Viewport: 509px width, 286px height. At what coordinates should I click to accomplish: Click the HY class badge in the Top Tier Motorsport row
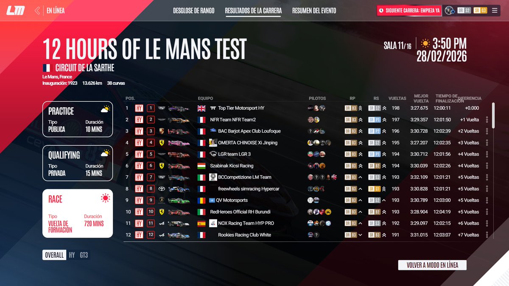[139, 108]
